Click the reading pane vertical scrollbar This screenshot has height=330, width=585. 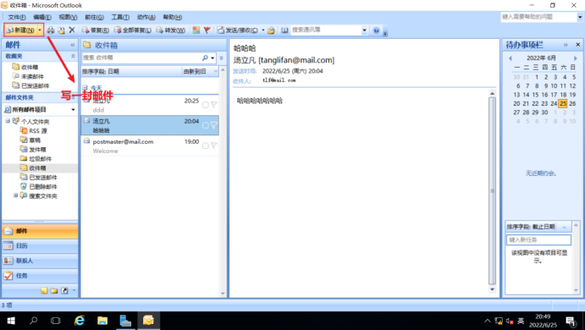(x=492, y=191)
